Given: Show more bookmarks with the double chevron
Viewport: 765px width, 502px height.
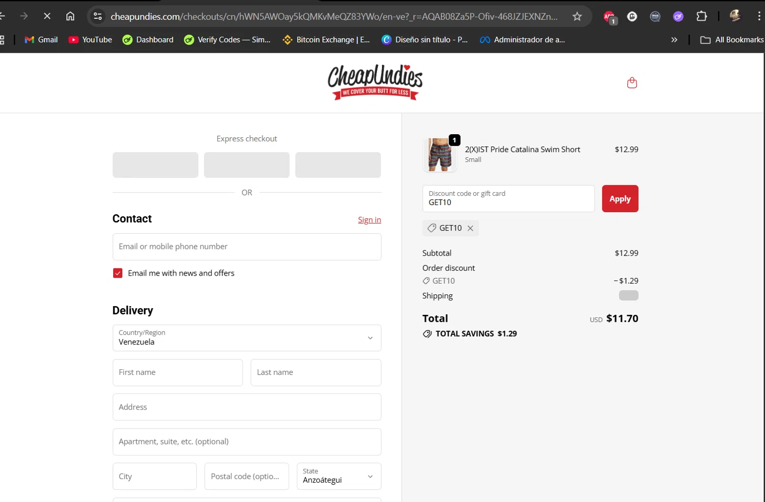Looking at the screenshot, I should pos(674,40).
